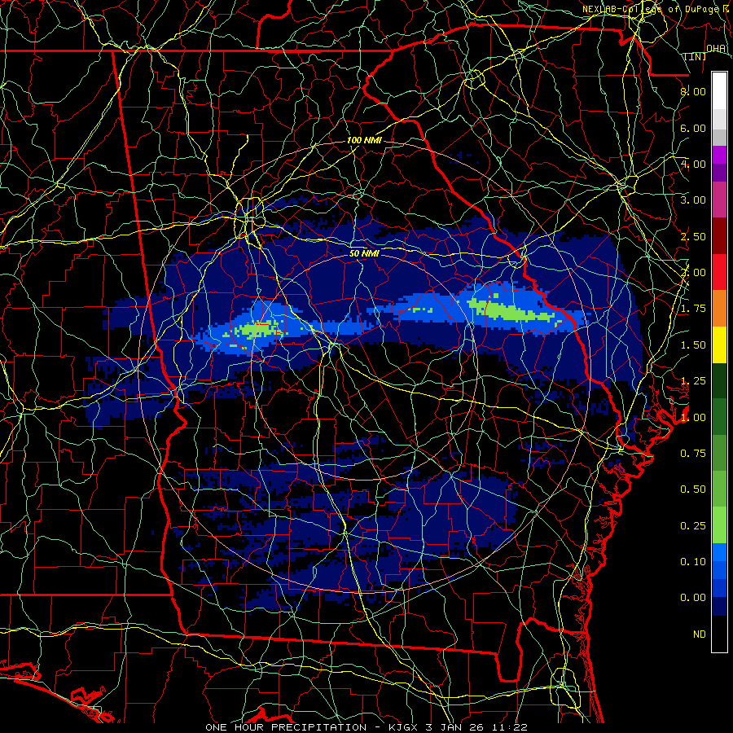Click the ONE HOUR PRECIPITATION caption

click(x=286, y=727)
